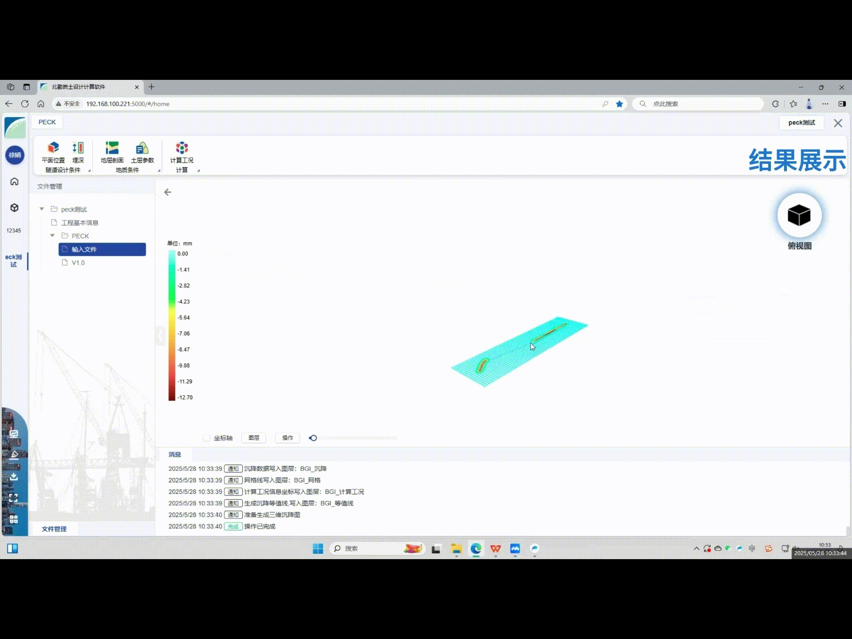The height and width of the screenshot is (639, 852).
Task: Collapse the PECK subfolder in tree
Action: tap(52, 236)
